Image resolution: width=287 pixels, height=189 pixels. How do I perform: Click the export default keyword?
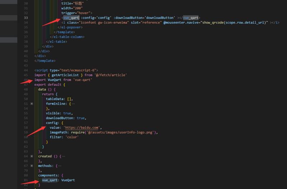(48, 84)
